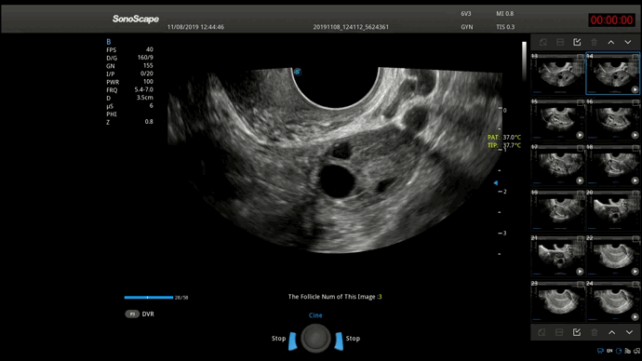Screen dimensions: 642x361
Task: Click the EN language indicator
Action: 609,351
